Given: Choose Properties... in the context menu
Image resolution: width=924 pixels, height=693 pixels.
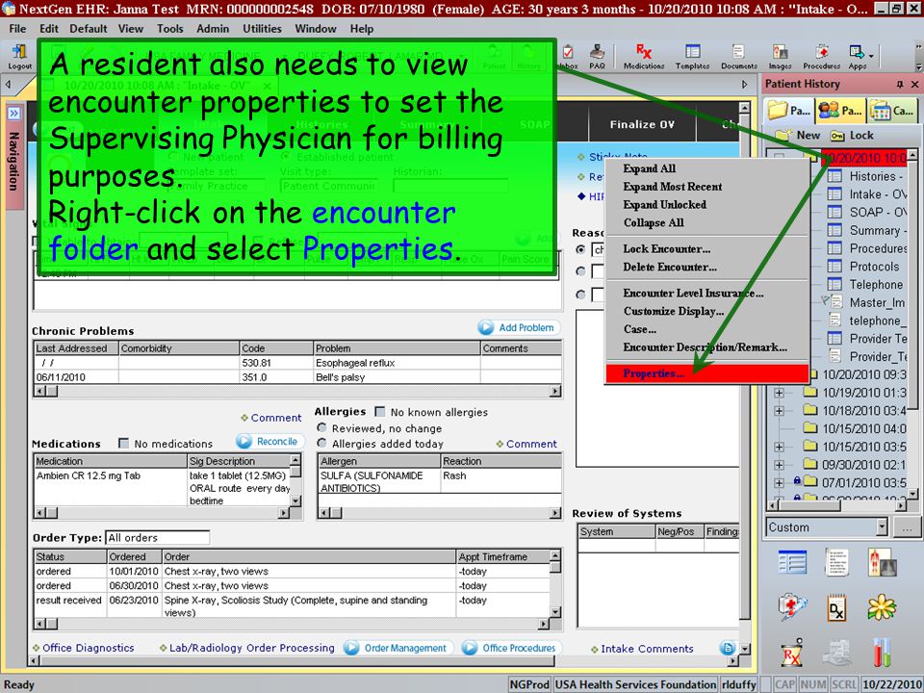Looking at the screenshot, I should click(707, 373).
